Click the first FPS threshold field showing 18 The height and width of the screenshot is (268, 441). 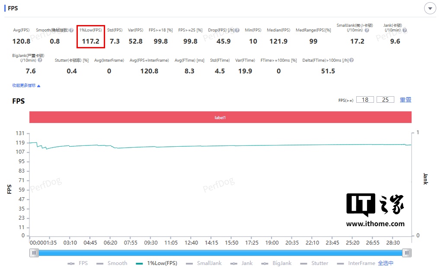click(365, 100)
